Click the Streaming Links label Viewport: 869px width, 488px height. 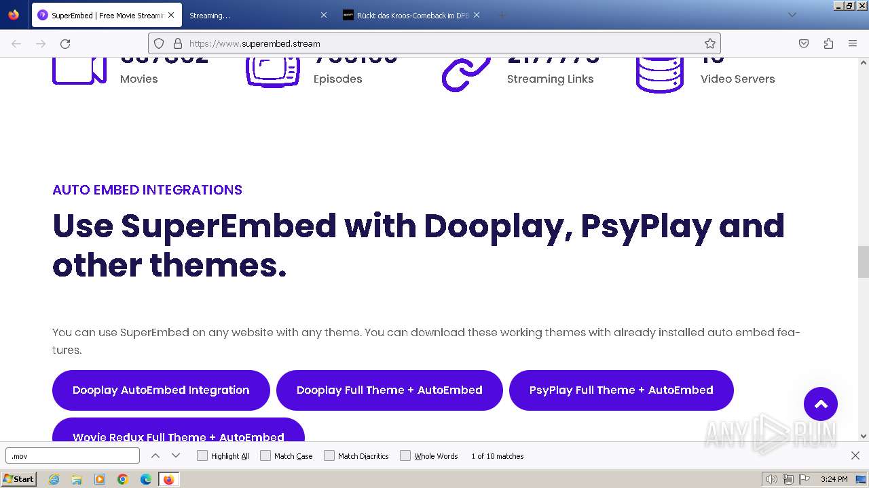point(550,79)
